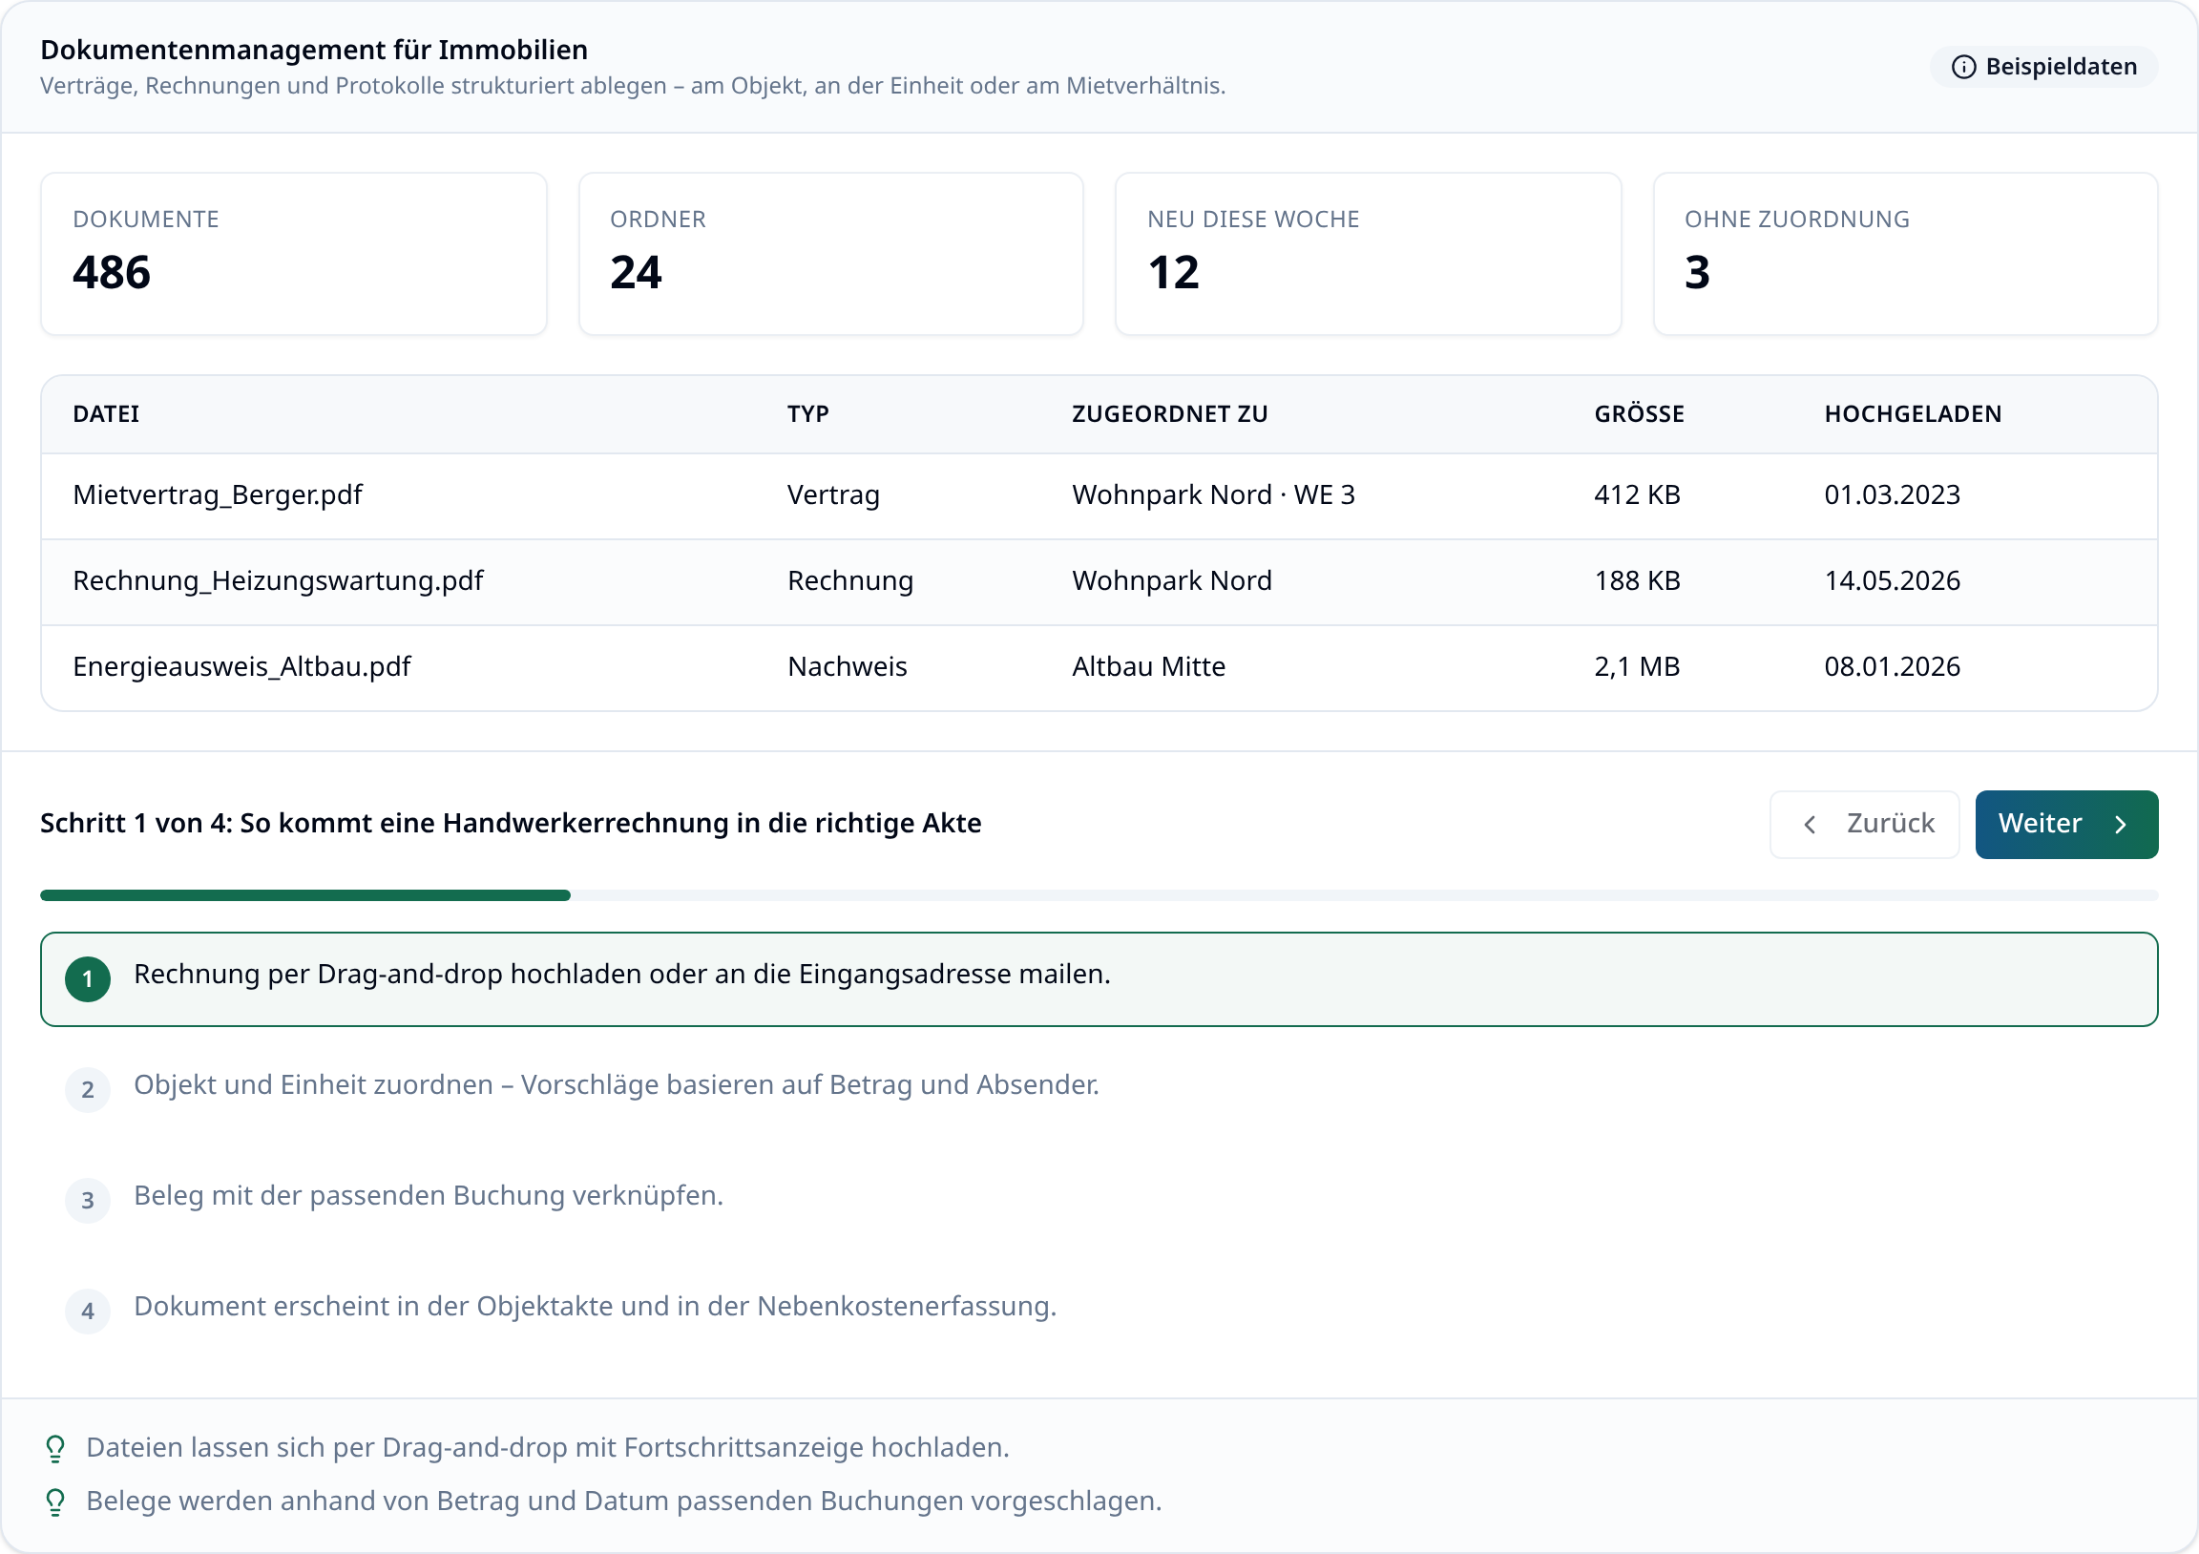Click upload date 14.05.2026
The height and width of the screenshot is (1554, 2199).
[1893, 581]
